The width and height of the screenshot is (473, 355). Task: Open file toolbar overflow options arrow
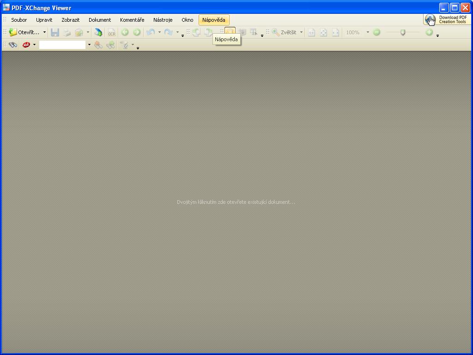pyautogui.click(x=182, y=36)
